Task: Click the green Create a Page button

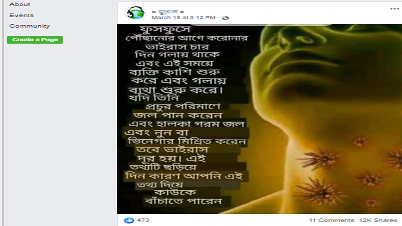Action: pyautogui.click(x=35, y=40)
